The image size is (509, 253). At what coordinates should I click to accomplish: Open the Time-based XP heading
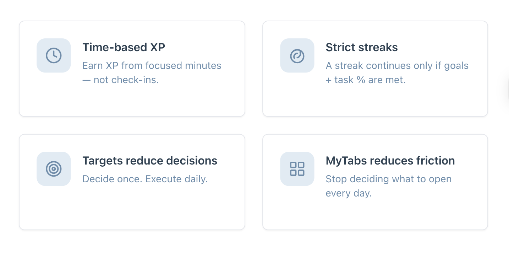coord(124,47)
